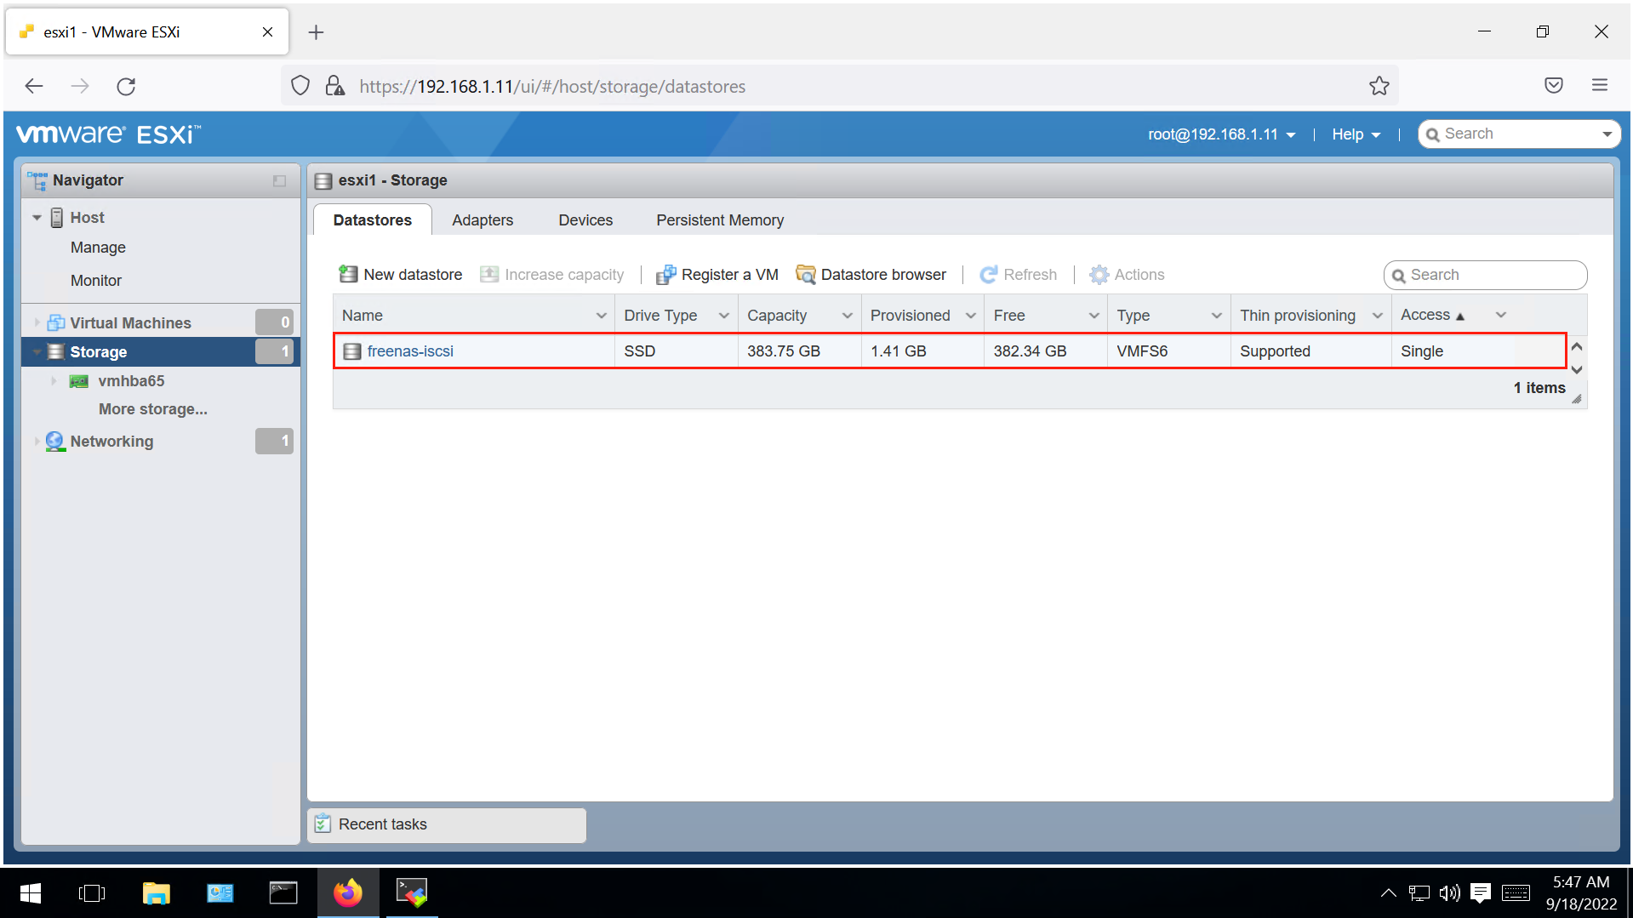Click inside the datastore Search field
1633x918 pixels.
click(1489, 275)
